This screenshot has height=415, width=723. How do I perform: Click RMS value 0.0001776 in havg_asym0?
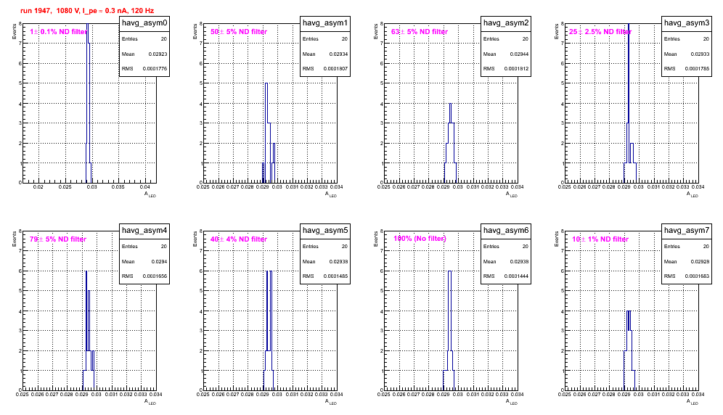[x=155, y=69]
